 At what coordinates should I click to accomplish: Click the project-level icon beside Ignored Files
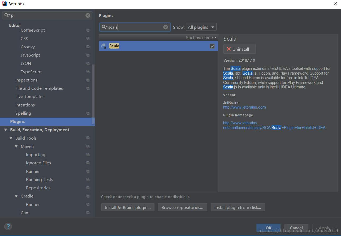coord(88,163)
